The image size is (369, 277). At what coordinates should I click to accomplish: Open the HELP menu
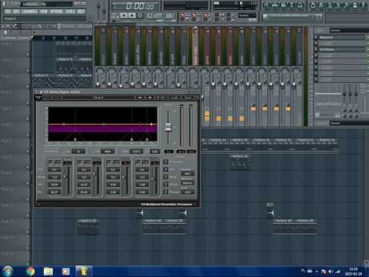(81, 12)
